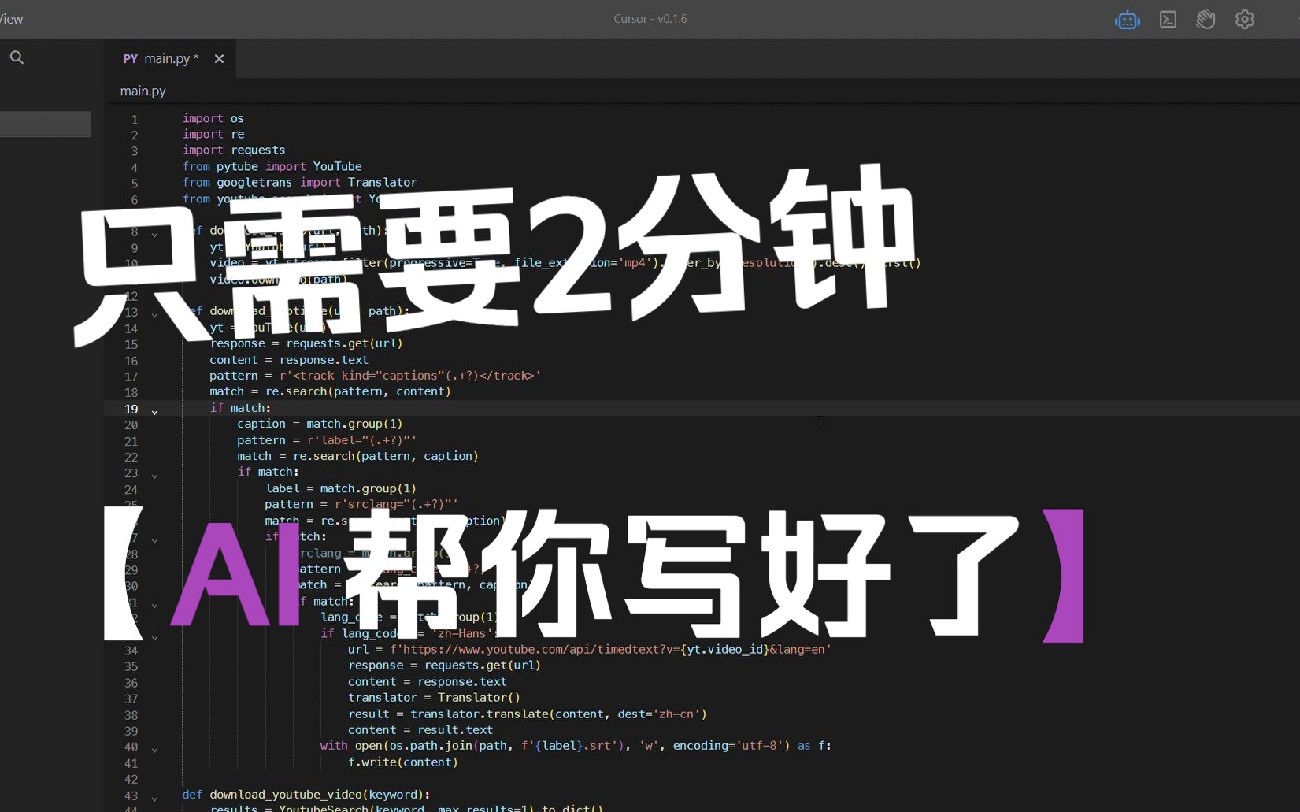Click the search input box in the sidebar
The width and height of the screenshot is (1300, 812).
[45, 124]
